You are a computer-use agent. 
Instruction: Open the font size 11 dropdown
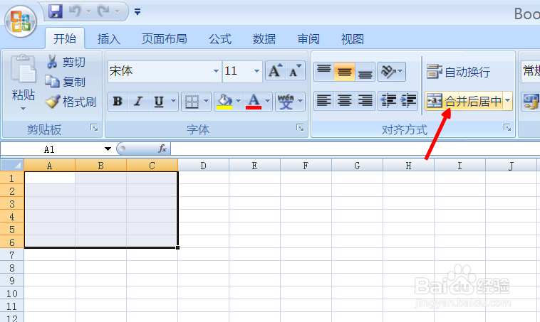click(256, 71)
